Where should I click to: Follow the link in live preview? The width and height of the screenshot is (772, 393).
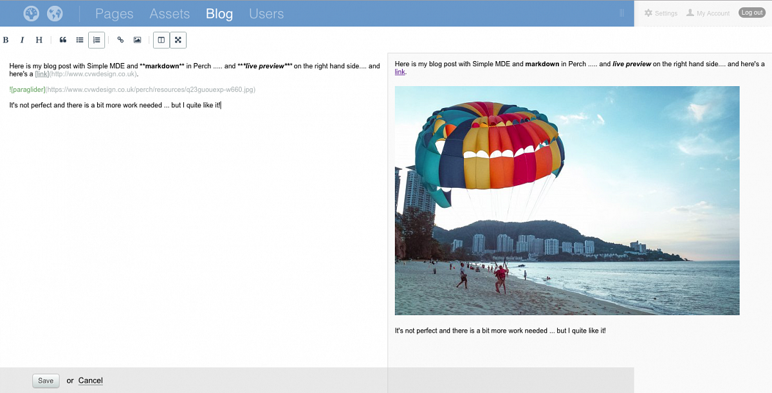click(x=400, y=72)
